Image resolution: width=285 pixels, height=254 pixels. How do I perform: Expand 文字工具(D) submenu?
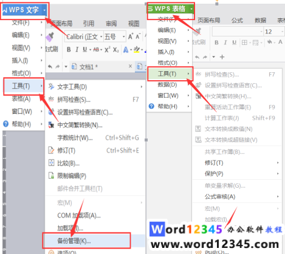142,87
